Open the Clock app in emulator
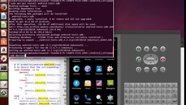This screenshot has height=105, width=186. 88,70
